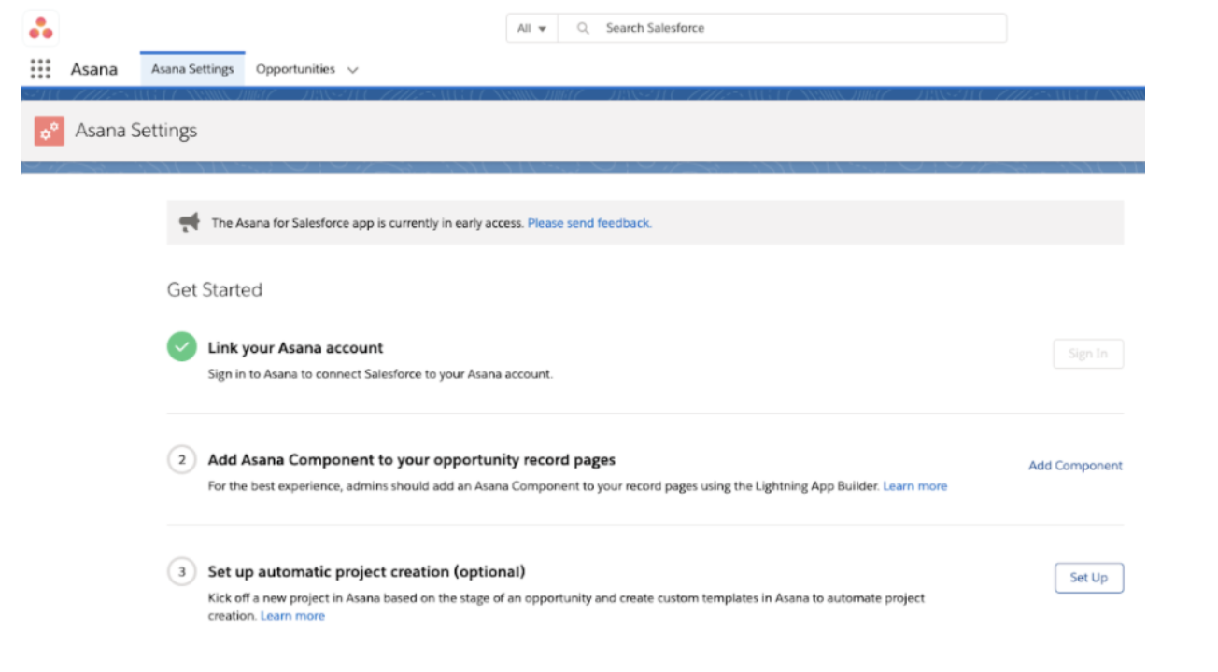Click the Asana app name label
This screenshot has height=672, width=1218.
pos(94,69)
